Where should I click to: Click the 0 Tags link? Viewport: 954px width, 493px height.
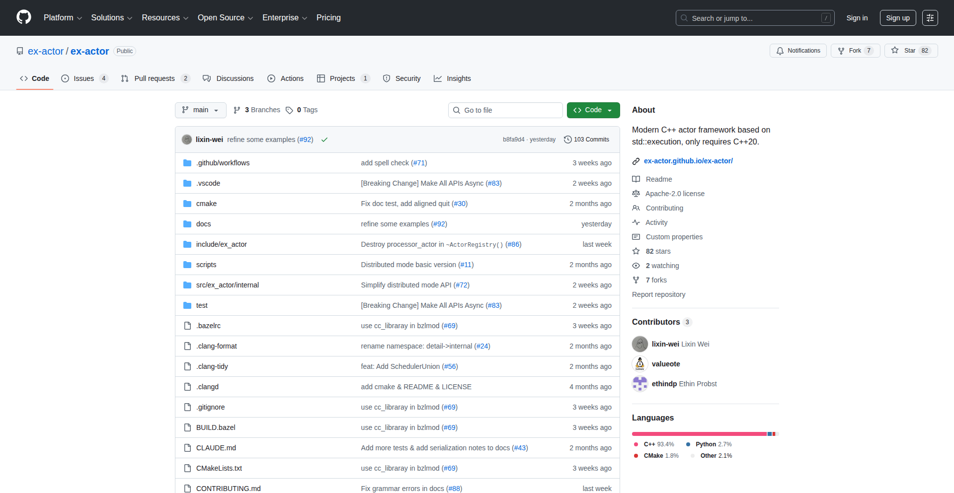[x=302, y=110]
